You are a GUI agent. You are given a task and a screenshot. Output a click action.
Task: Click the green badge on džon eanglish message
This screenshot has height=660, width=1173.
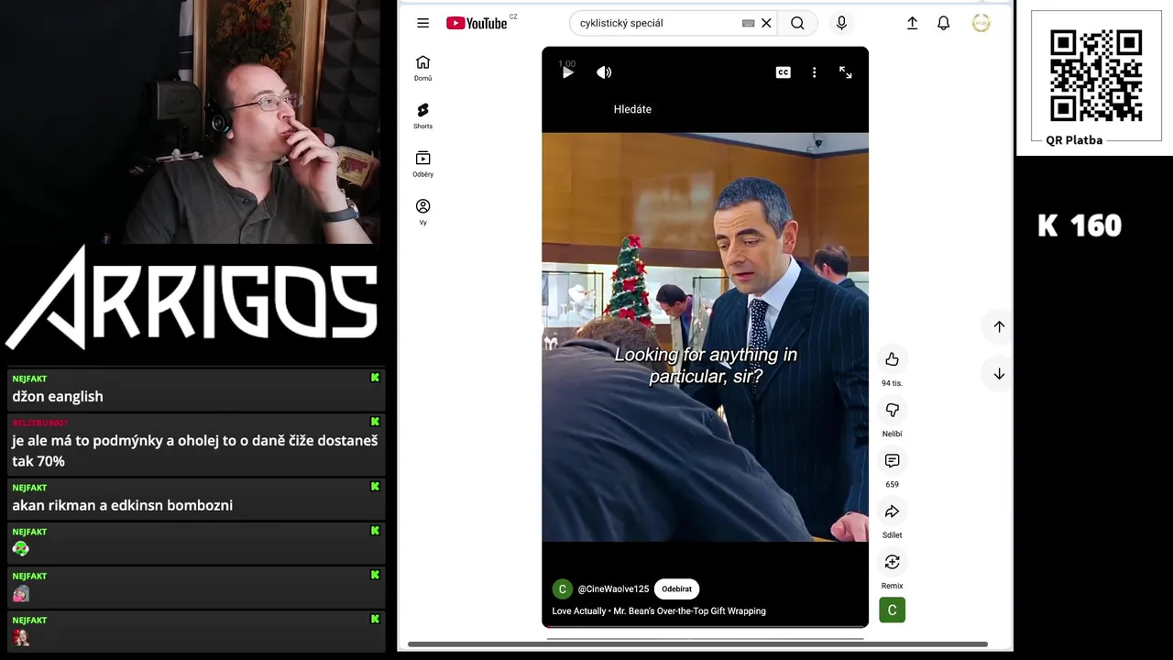coord(375,378)
